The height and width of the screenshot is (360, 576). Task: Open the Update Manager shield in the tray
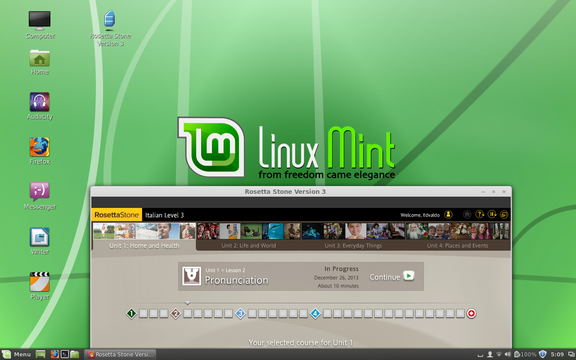[542, 354]
